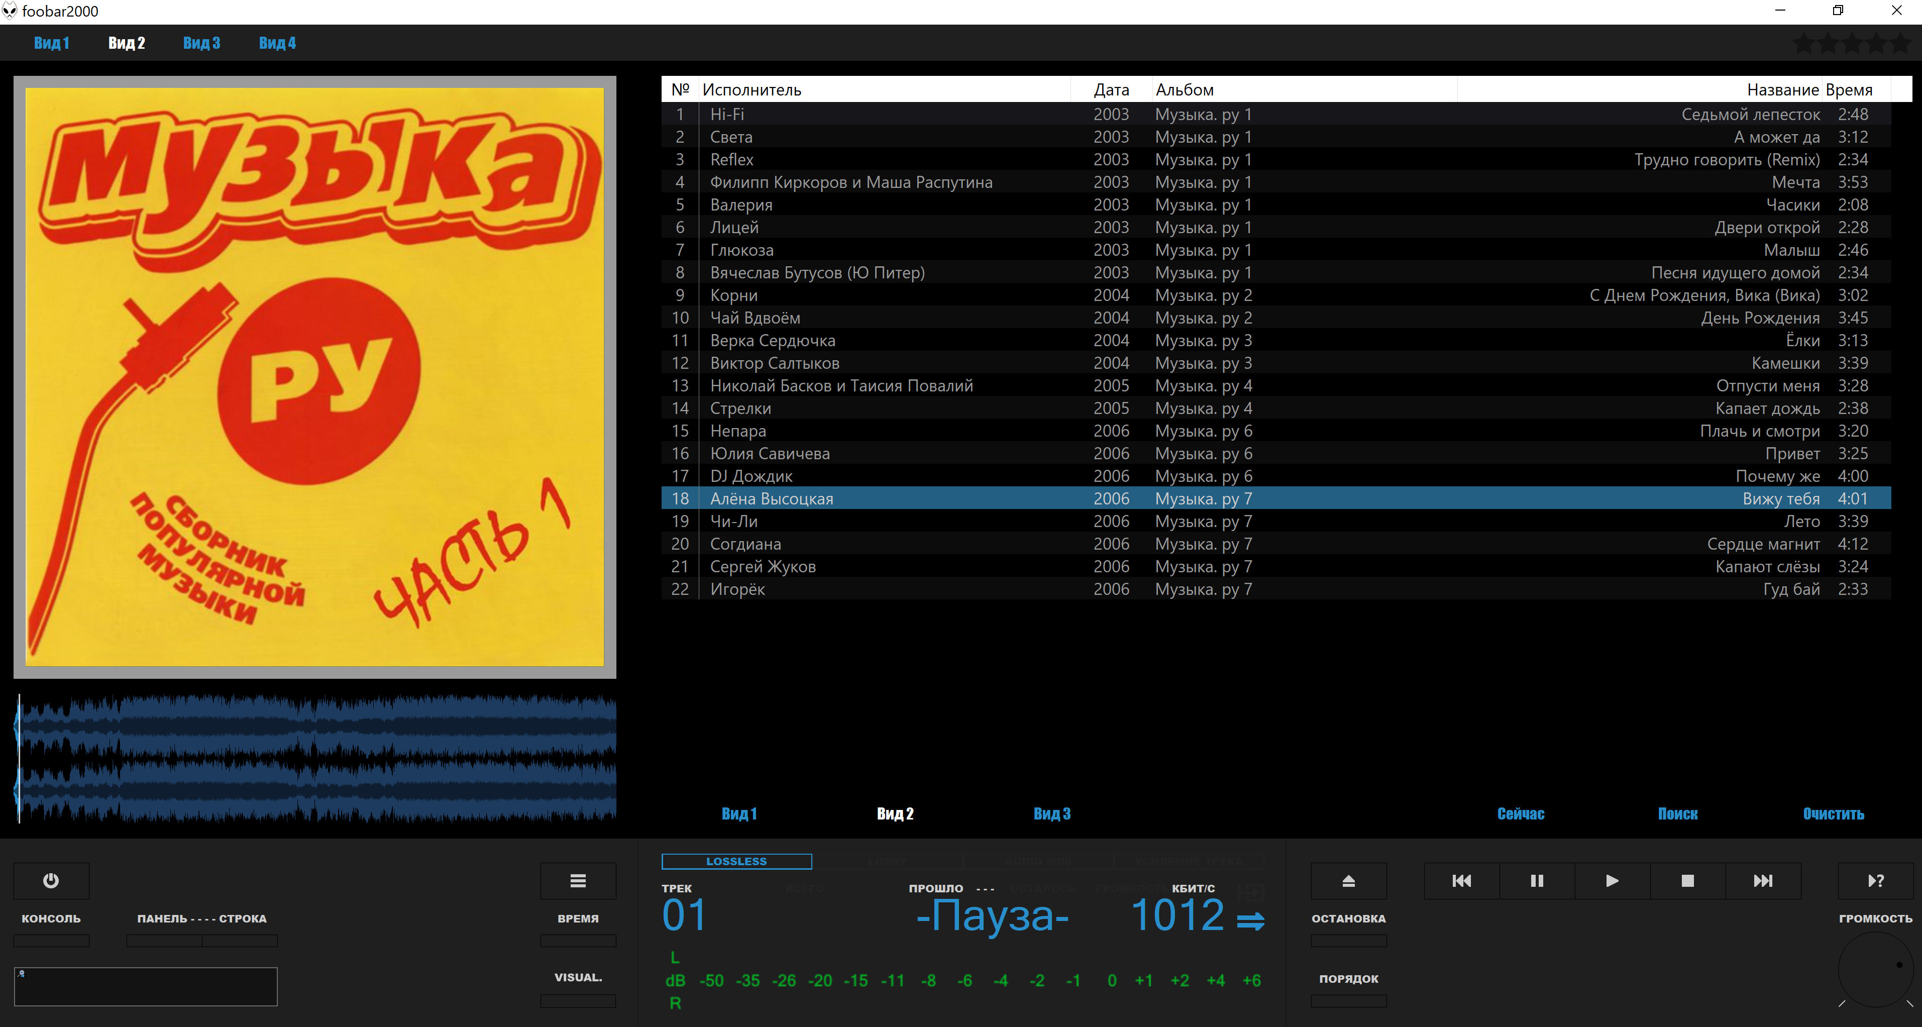The image size is (1922, 1027).
Task: Skip to next track
Action: click(x=1763, y=881)
